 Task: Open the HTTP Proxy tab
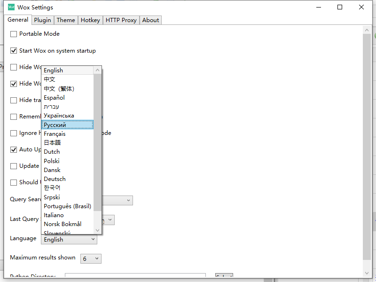pos(121,20)
